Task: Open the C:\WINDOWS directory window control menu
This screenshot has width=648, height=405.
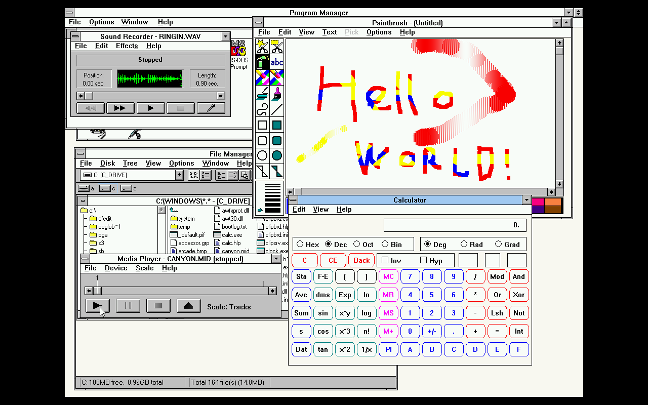Action: point(83,201)
